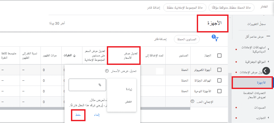
Task: Click إضافة فلتر in top filter bar
Action: tap(154, 8)
